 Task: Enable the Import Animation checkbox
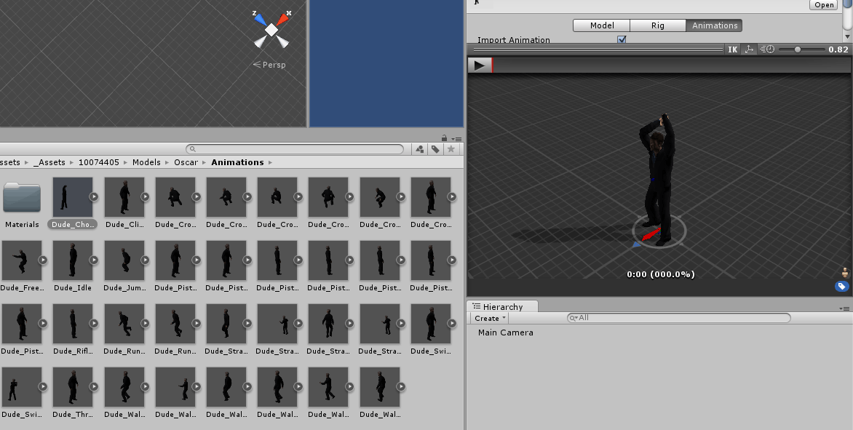pos(622,39)
